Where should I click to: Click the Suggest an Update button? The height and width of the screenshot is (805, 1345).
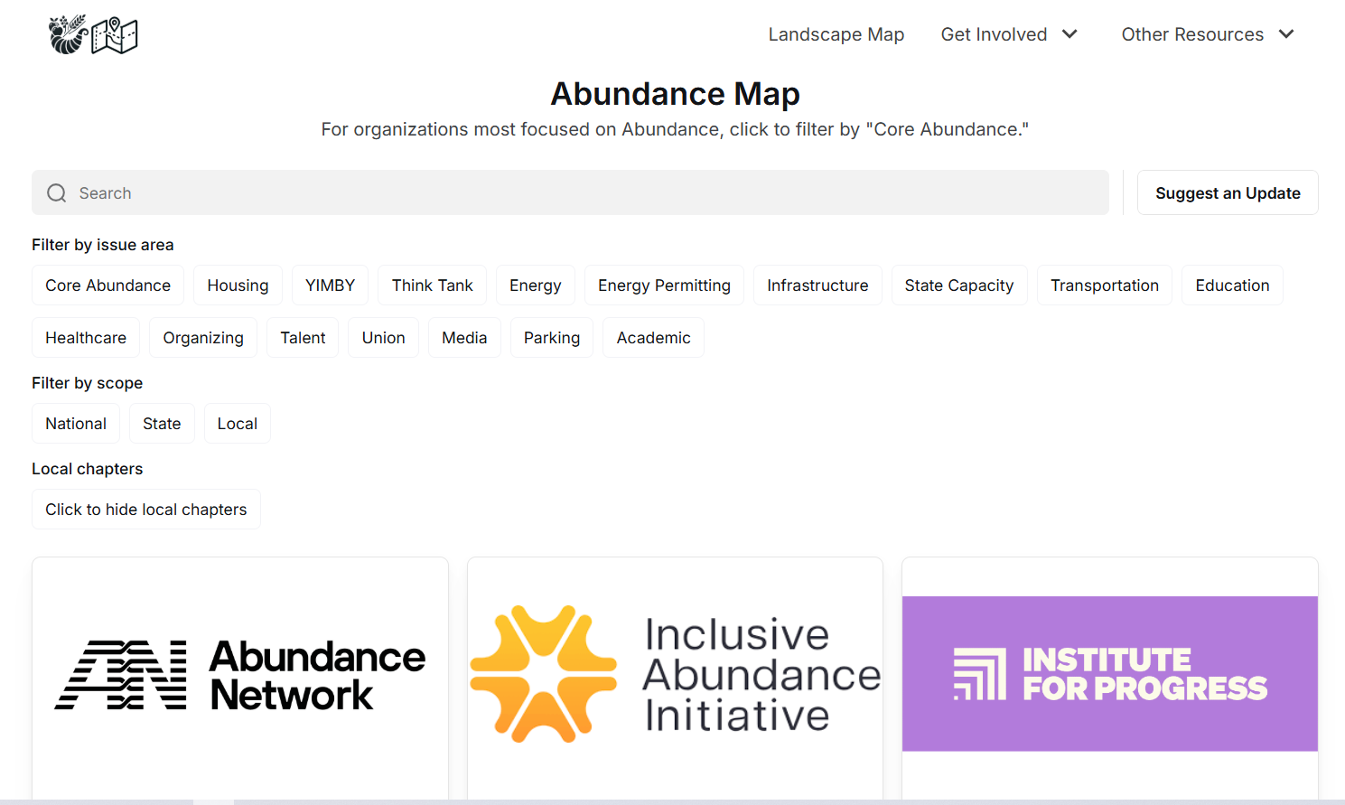[x=1228, y=192]
